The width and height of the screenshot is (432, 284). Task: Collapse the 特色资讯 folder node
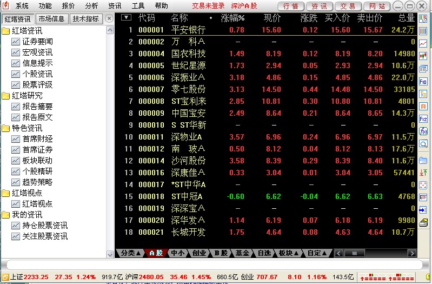tap(6, 128)
